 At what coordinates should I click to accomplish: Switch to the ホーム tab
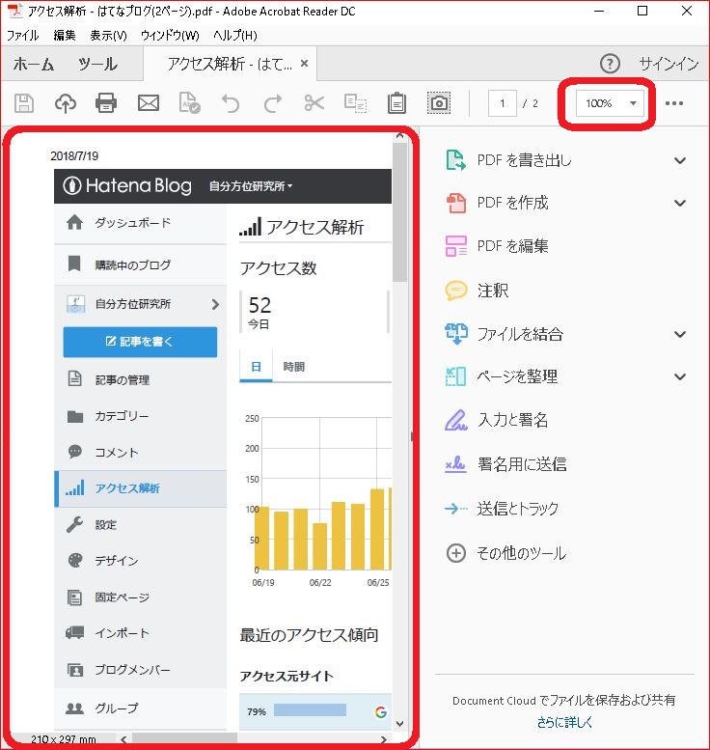click(x=34, y=64)
